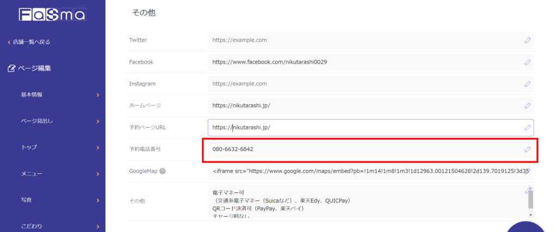
Task: Click the help question mark next to GoogleMap
Action: [162, 171]
